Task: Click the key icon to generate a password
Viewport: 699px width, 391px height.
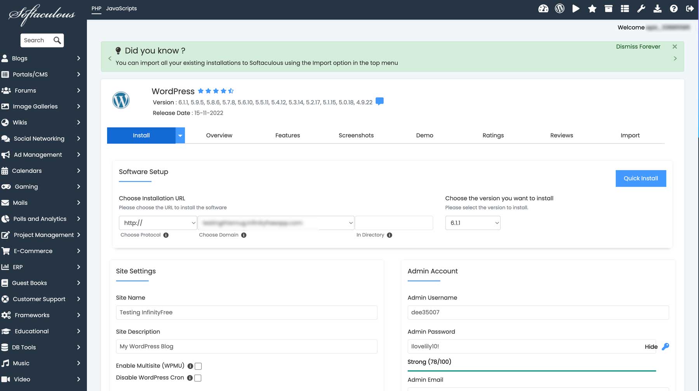Action: coord(666,346)
